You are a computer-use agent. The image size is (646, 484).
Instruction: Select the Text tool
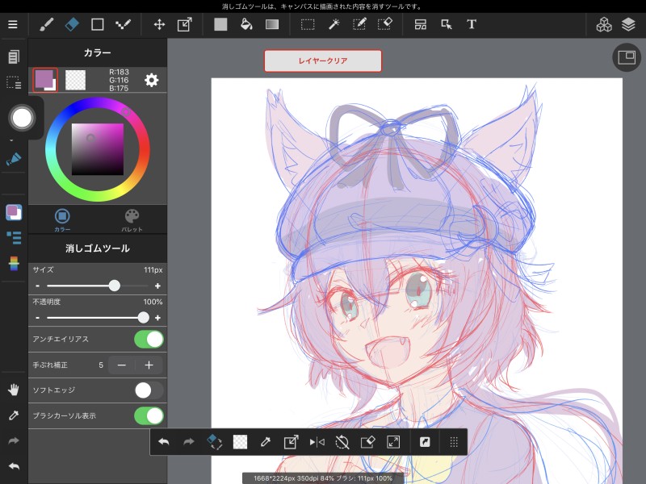[472, 25]
